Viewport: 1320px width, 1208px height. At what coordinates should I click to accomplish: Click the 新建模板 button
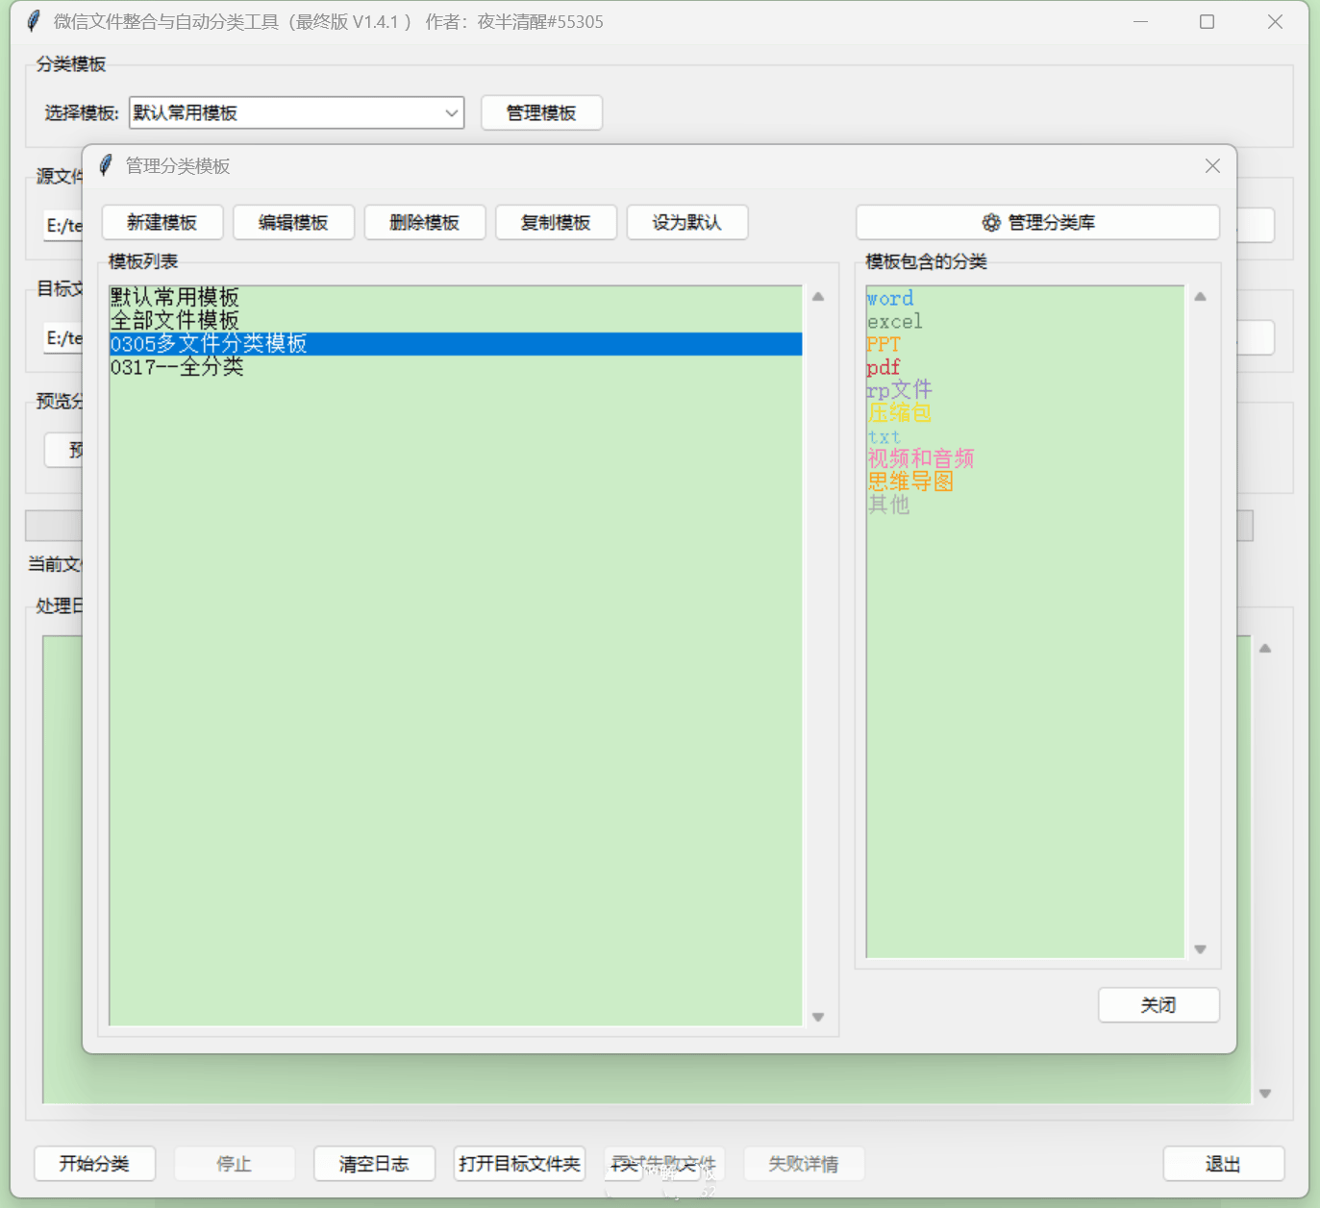point(162,223)
